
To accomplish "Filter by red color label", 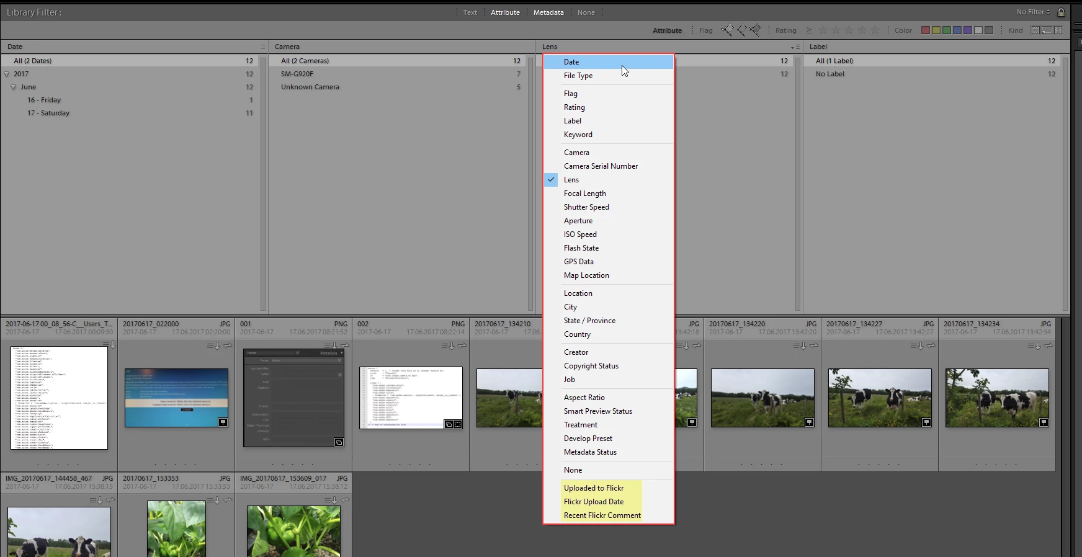I will (926, 30).
